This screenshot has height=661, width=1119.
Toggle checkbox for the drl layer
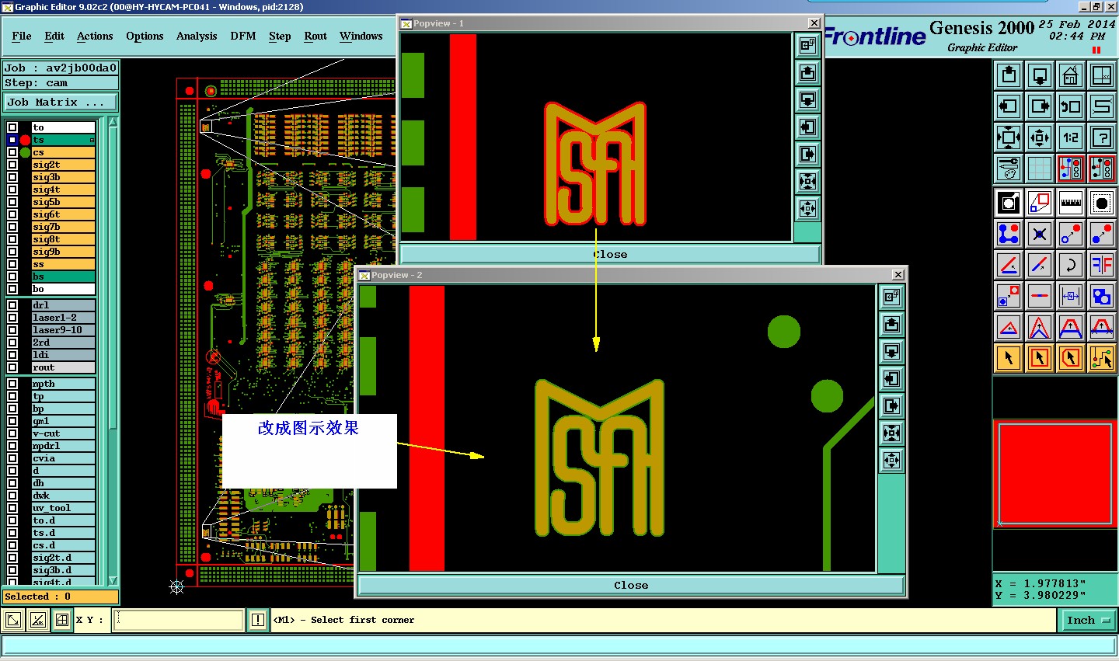click(x=12, y=305)
